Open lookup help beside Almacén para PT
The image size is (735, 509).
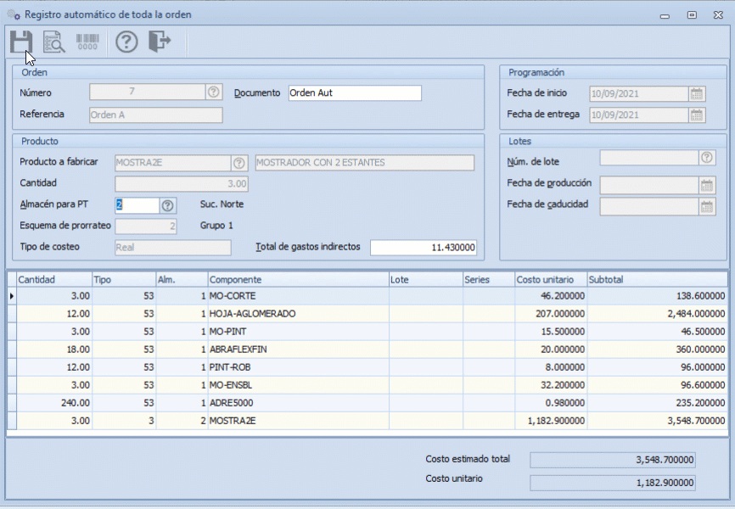click(x=168, y=205)
